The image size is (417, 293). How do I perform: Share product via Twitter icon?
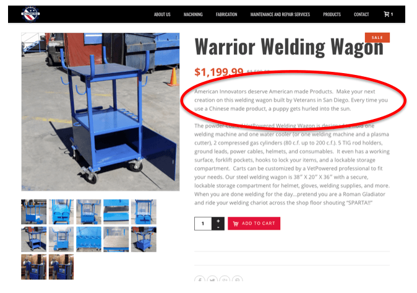(212, 279)
